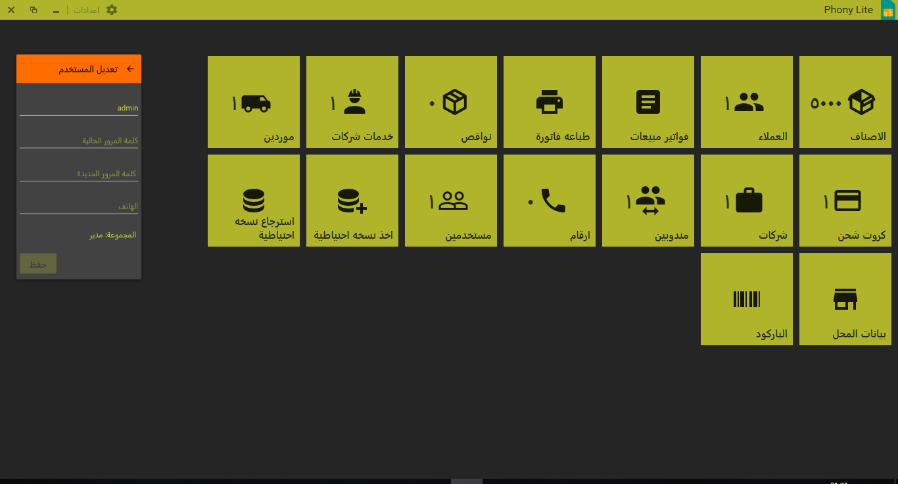The height and width of the screenshot is (484, 898).
Task: Click the حفظ save button
Action: [x=38, y=264]
